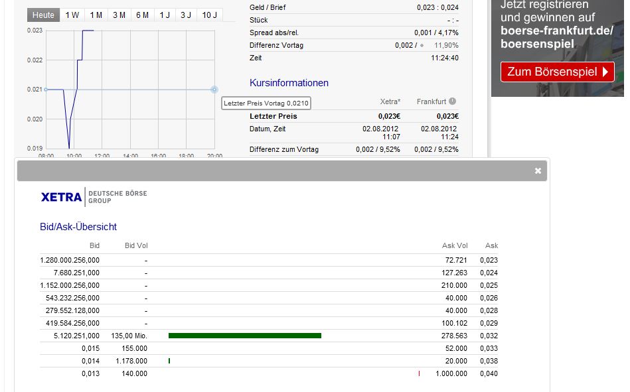Select bid value 1.280.000.256,000

(70, 260)
